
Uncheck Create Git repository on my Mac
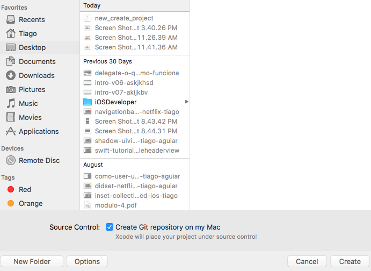coord(110,227)
